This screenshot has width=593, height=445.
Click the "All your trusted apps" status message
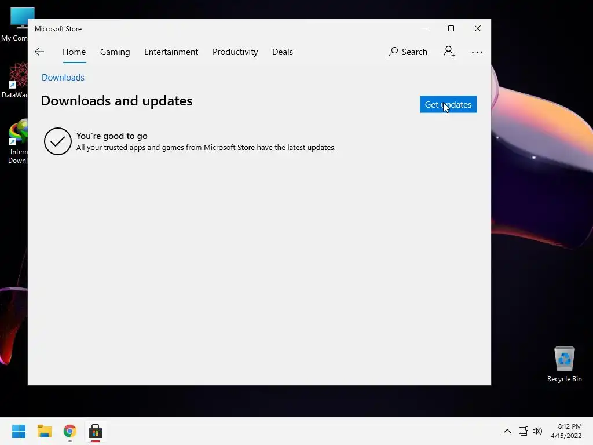(206, 148)
